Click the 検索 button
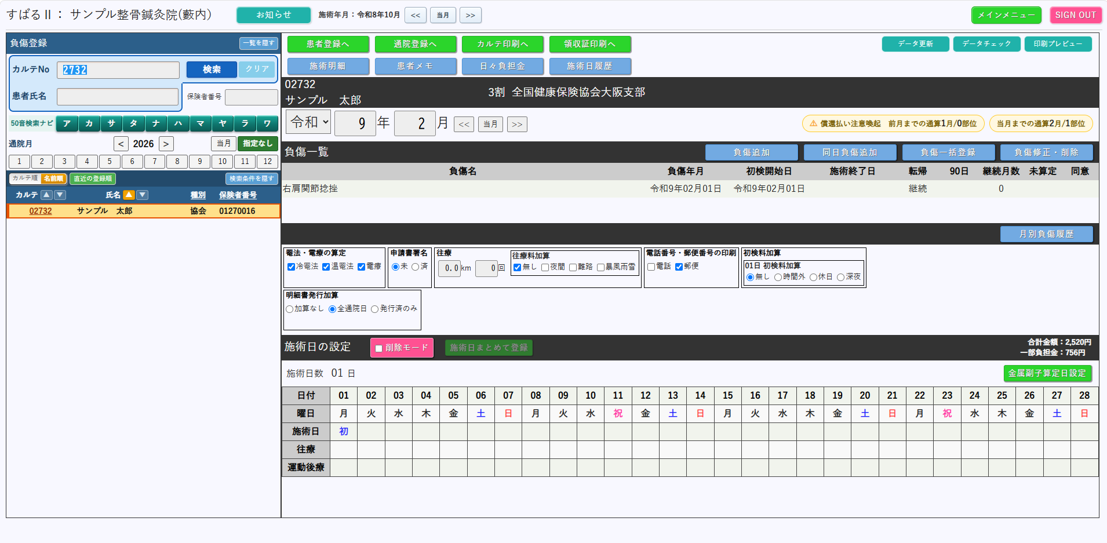1107x543 pixels. coord(212,70)
